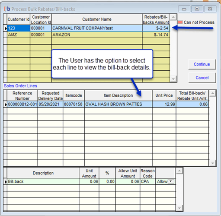Select the CARNIVAL FRUIT COMPANYtest row
This screenshot has height=216, width=221.
pos(88,28)
